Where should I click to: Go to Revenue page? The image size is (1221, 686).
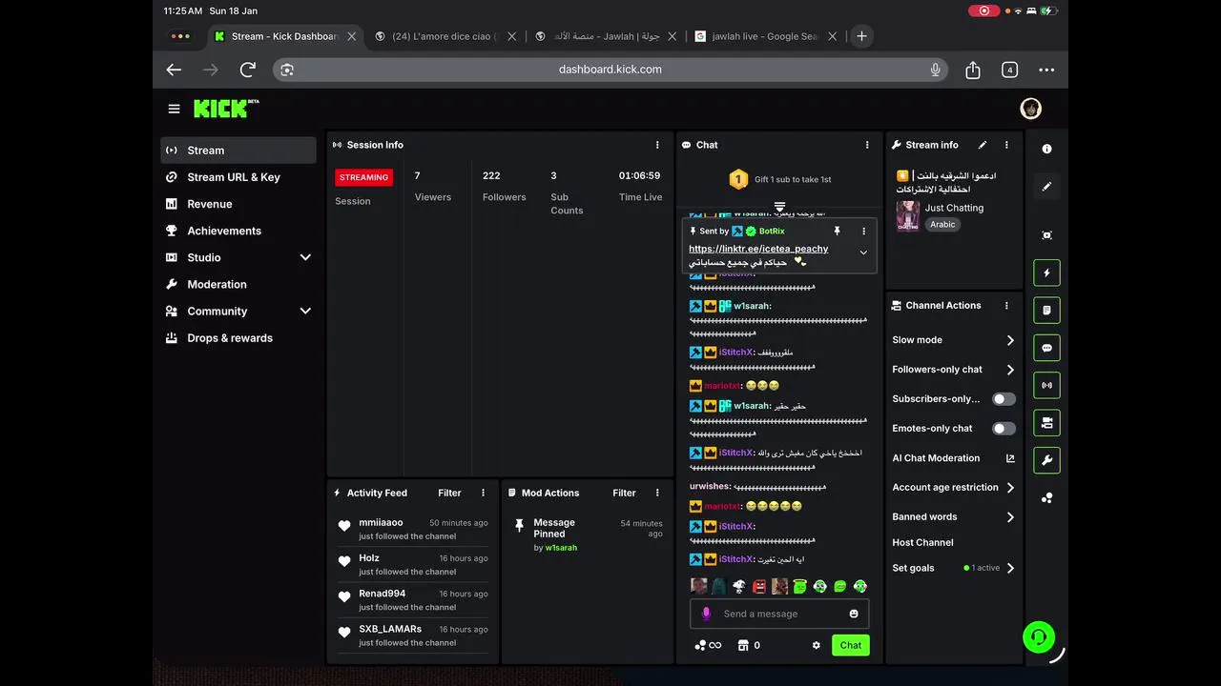pos(238,204)
